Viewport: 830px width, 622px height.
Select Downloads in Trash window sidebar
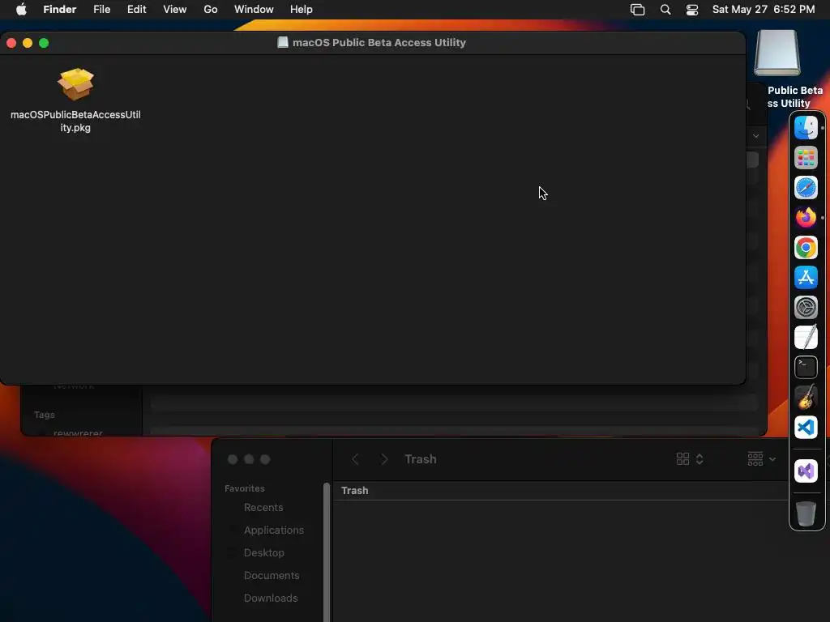pyautogui.click(x=271, y=599)
